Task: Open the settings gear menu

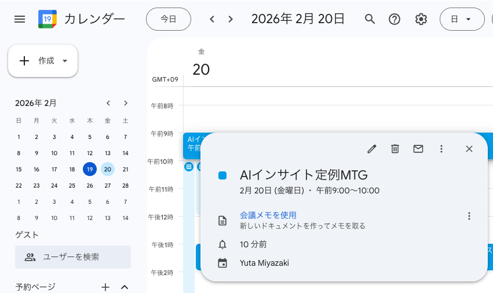Action: coord(421,19)
